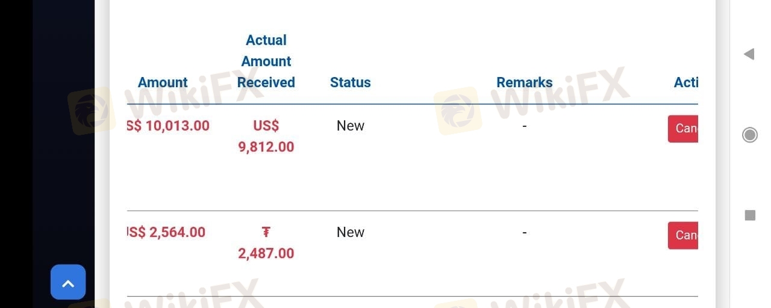The width and height of the screenshot is (771, 308).
Task: Tap the blue scroll-to-top arrow button
Action: coord(68,282)
